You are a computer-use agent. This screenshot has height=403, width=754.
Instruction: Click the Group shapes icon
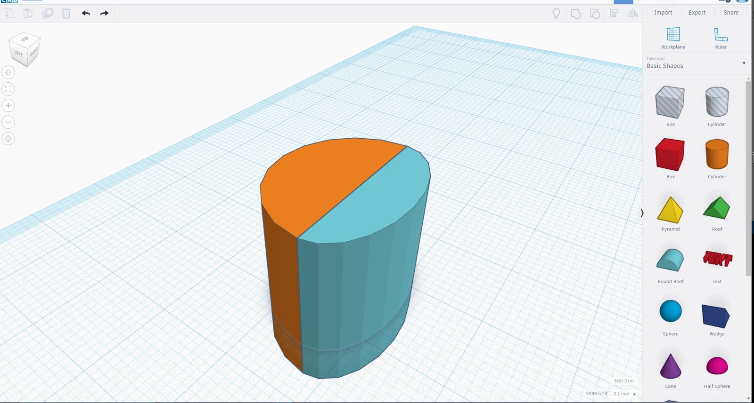[x=575, y=14]
